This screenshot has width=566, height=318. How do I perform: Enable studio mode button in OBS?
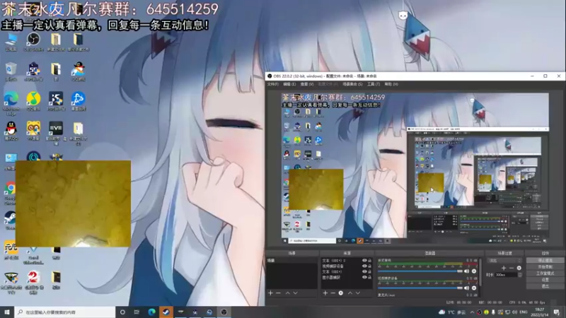tap(545, 273)
